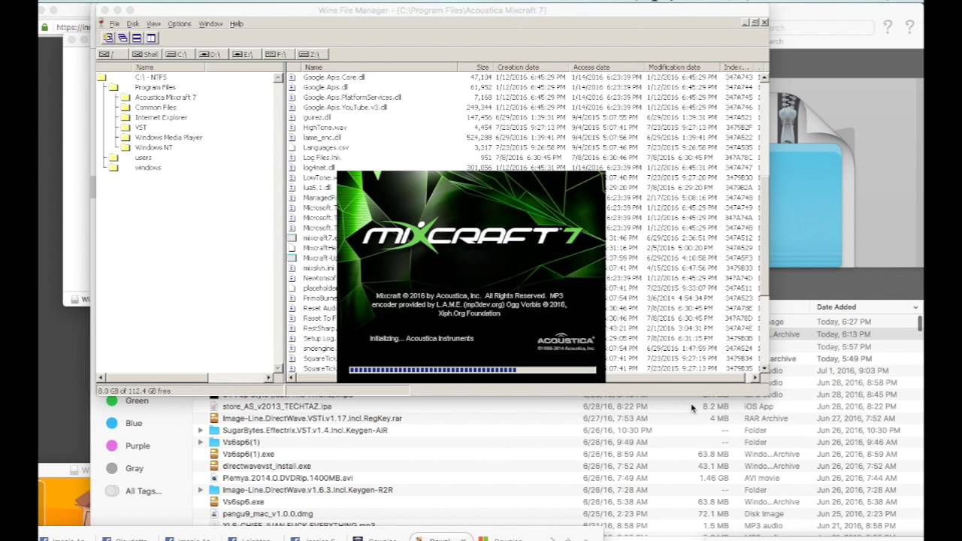The width and height of the screenshot is (962, 541).
Task: Select file guirez.dll
Action: pos(316,117)
